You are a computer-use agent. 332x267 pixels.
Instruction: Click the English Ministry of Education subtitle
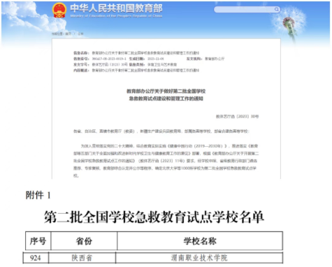pos(116,16)
